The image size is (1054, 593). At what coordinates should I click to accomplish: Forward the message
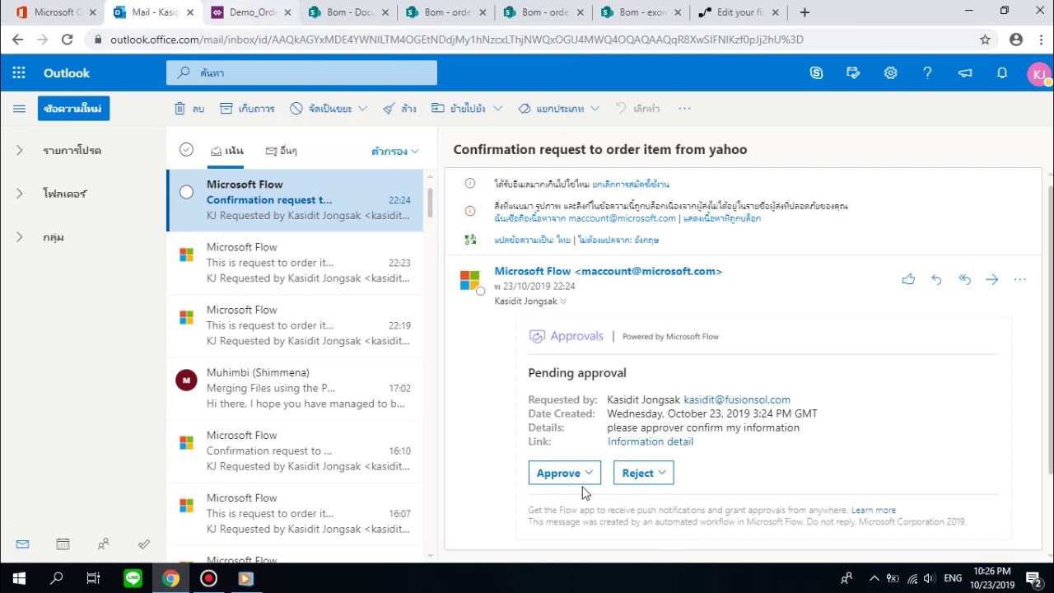(x=992, y=279)
